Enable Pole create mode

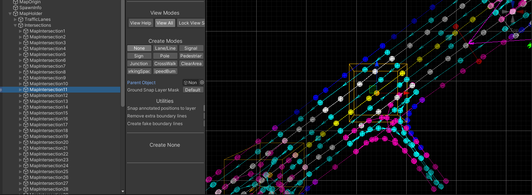[x=165, y=56]
